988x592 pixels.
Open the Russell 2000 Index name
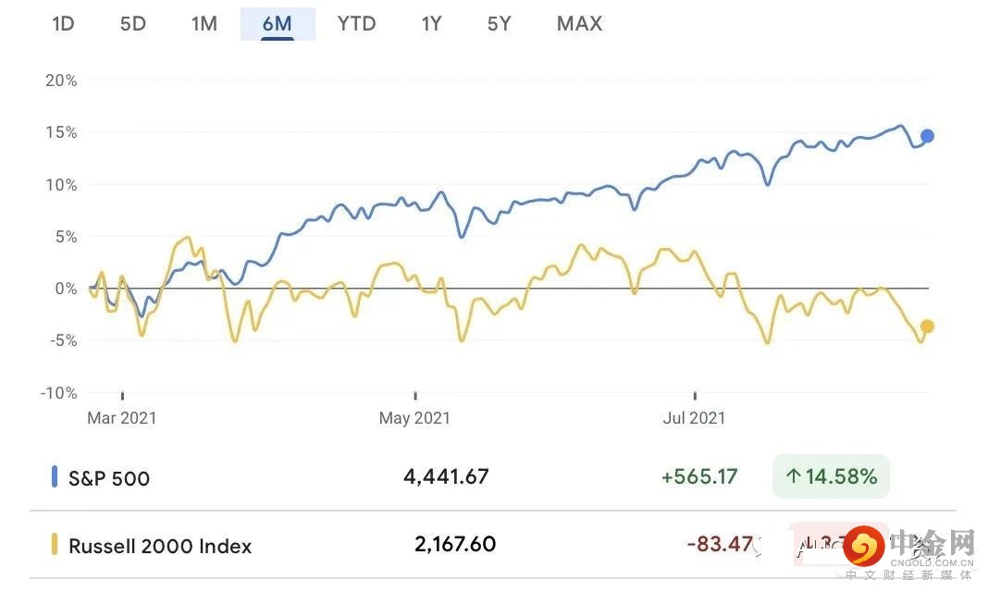[160, 547]
